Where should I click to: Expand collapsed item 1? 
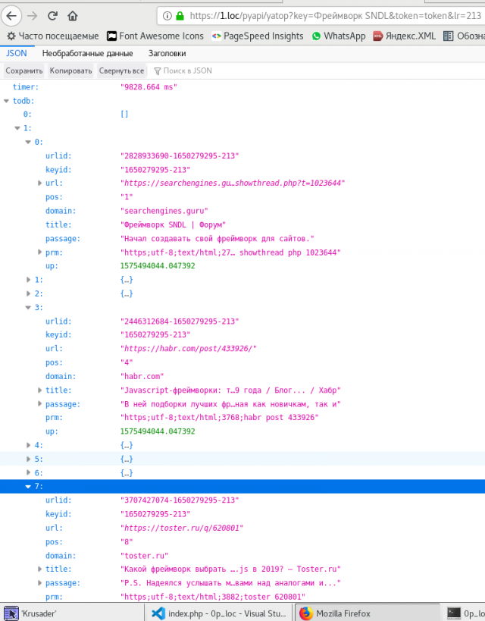28,280
